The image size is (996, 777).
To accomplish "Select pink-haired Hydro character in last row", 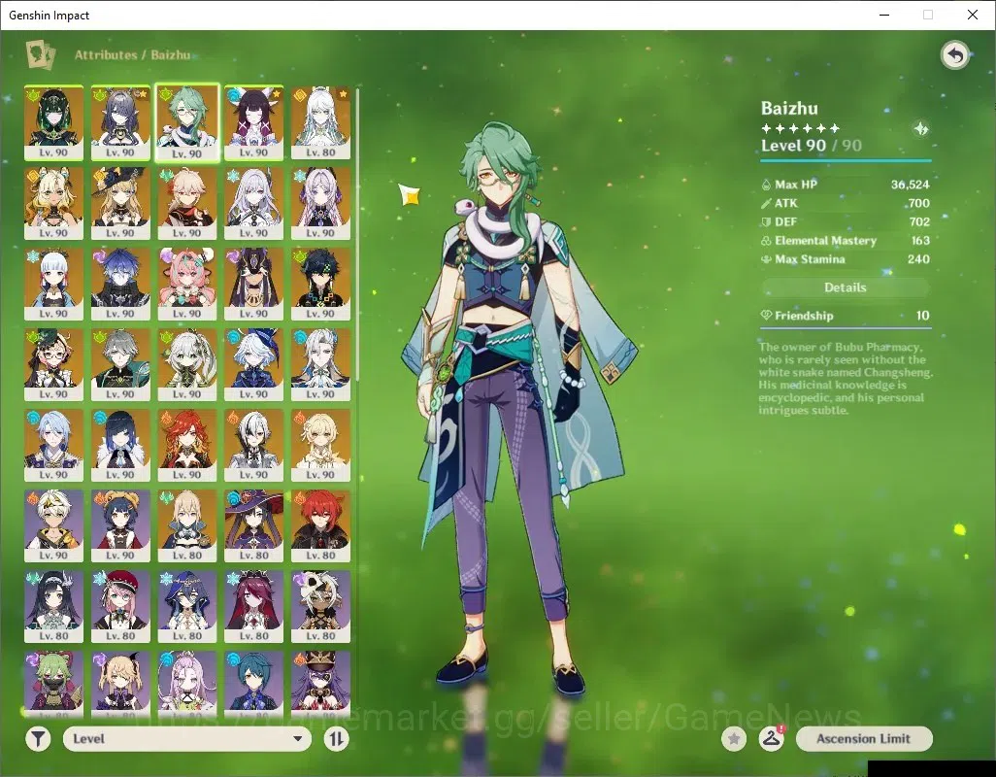I will coord(187,684).
